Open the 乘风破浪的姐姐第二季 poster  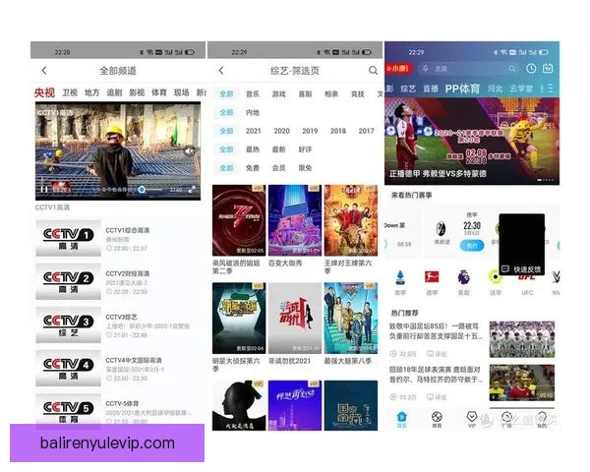coord(239,220)
